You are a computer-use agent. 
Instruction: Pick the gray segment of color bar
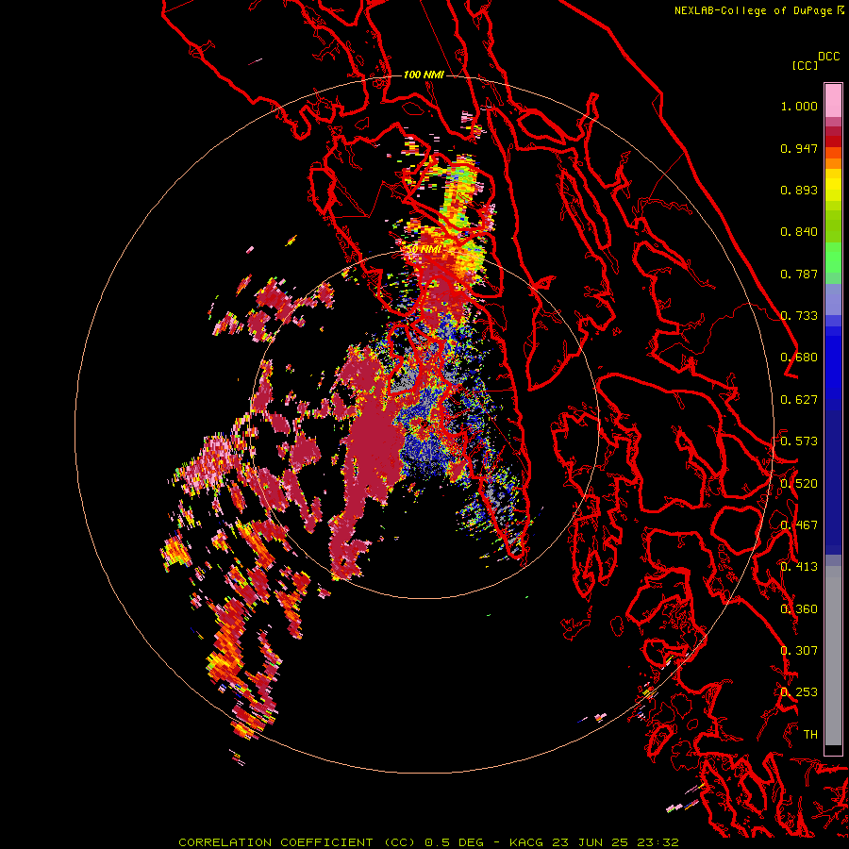point(833,656)
